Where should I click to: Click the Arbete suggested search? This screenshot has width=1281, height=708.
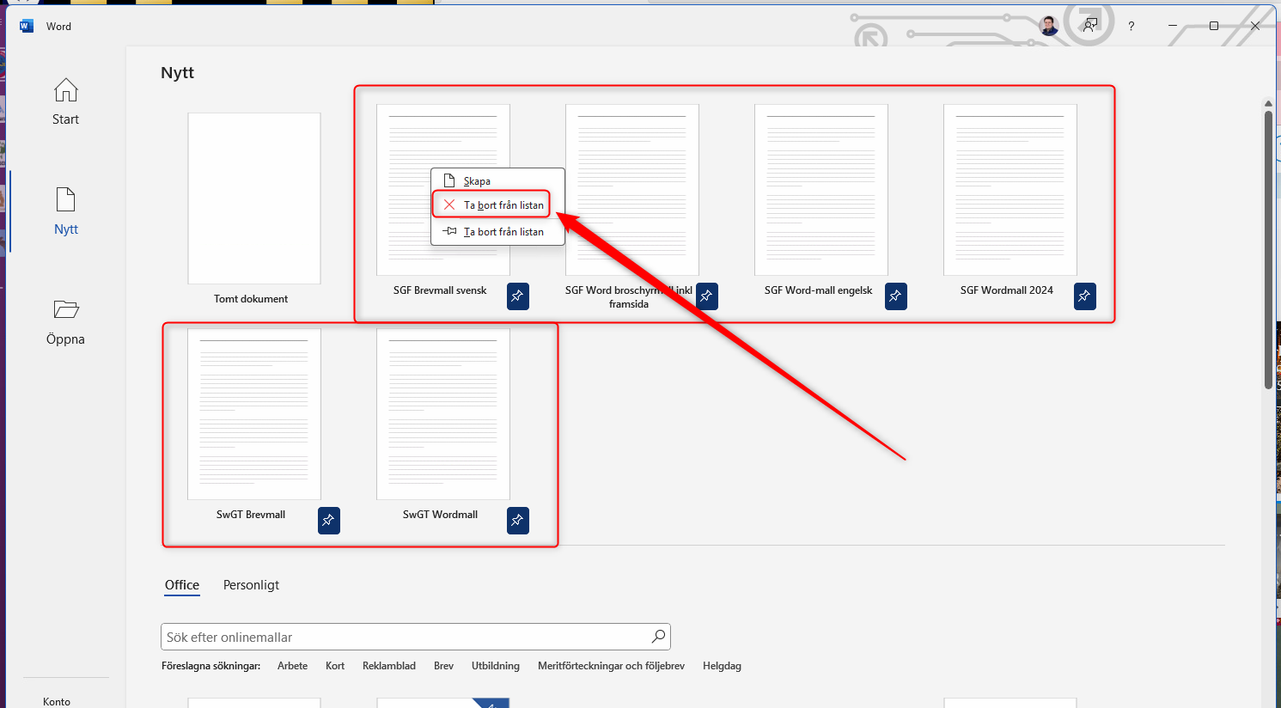click(x=292, y=666)
